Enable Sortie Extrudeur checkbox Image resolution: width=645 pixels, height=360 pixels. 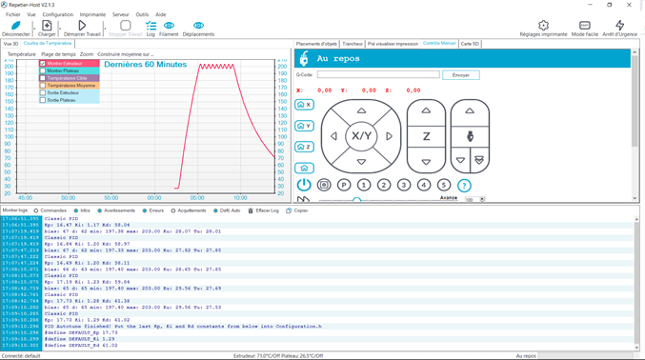[x=42, y=93]
